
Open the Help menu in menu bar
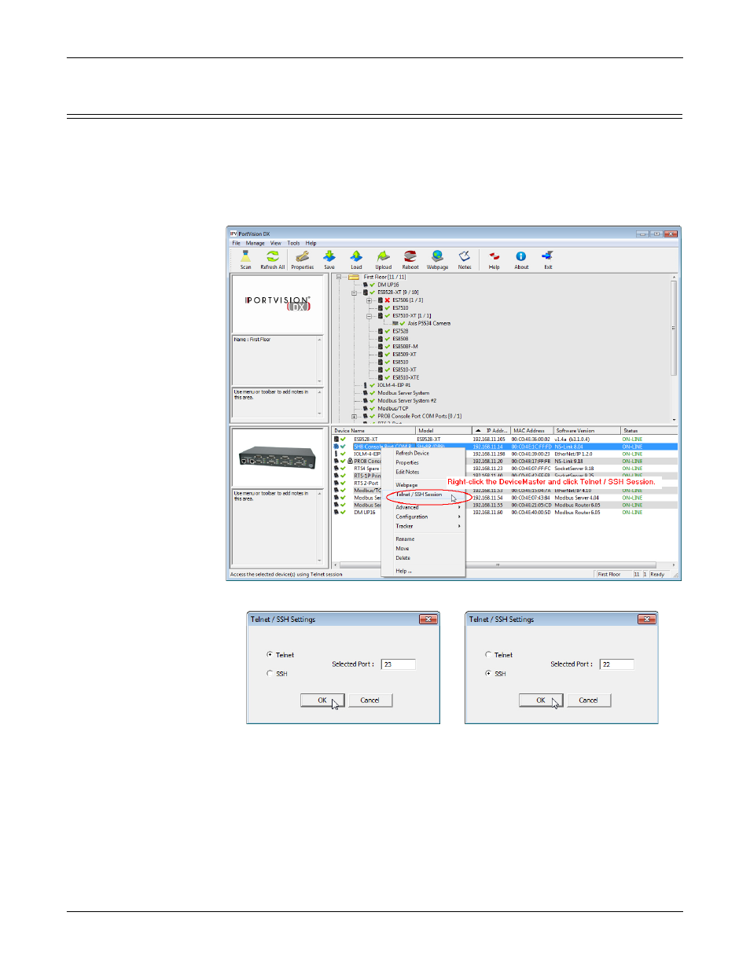pos(311,243)
